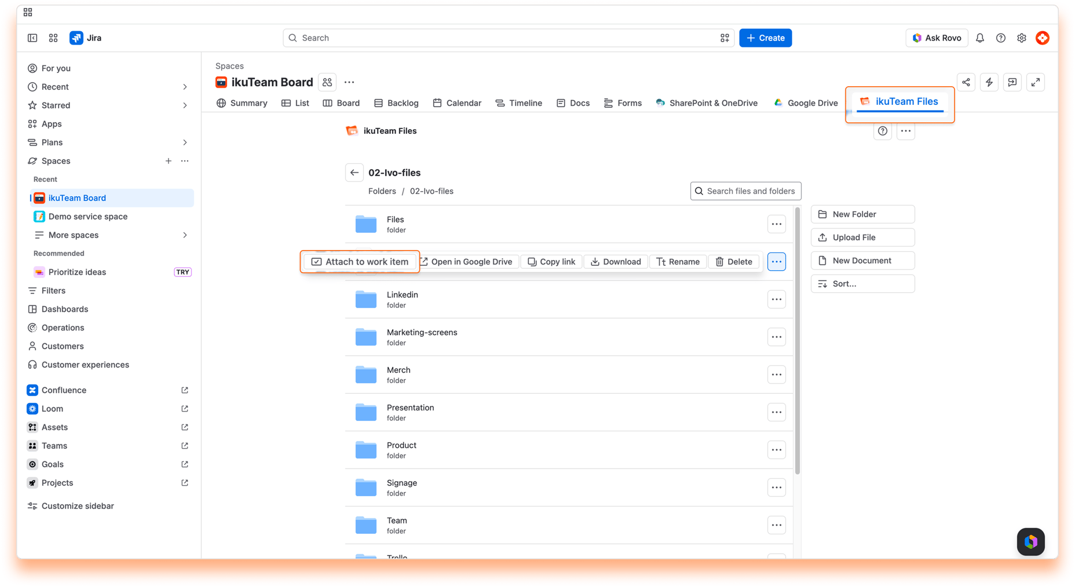Expand More spaces in sidebar

tap(185, 235)
